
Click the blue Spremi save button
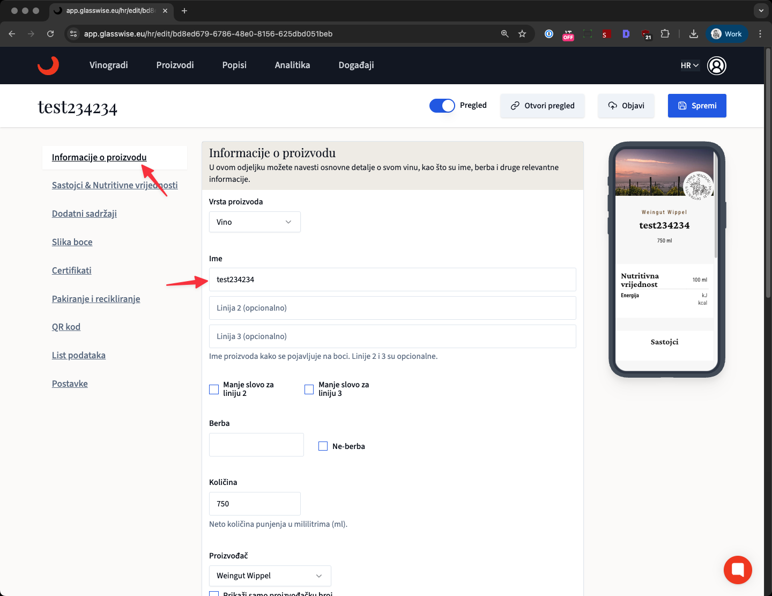(x=697, y=106)
